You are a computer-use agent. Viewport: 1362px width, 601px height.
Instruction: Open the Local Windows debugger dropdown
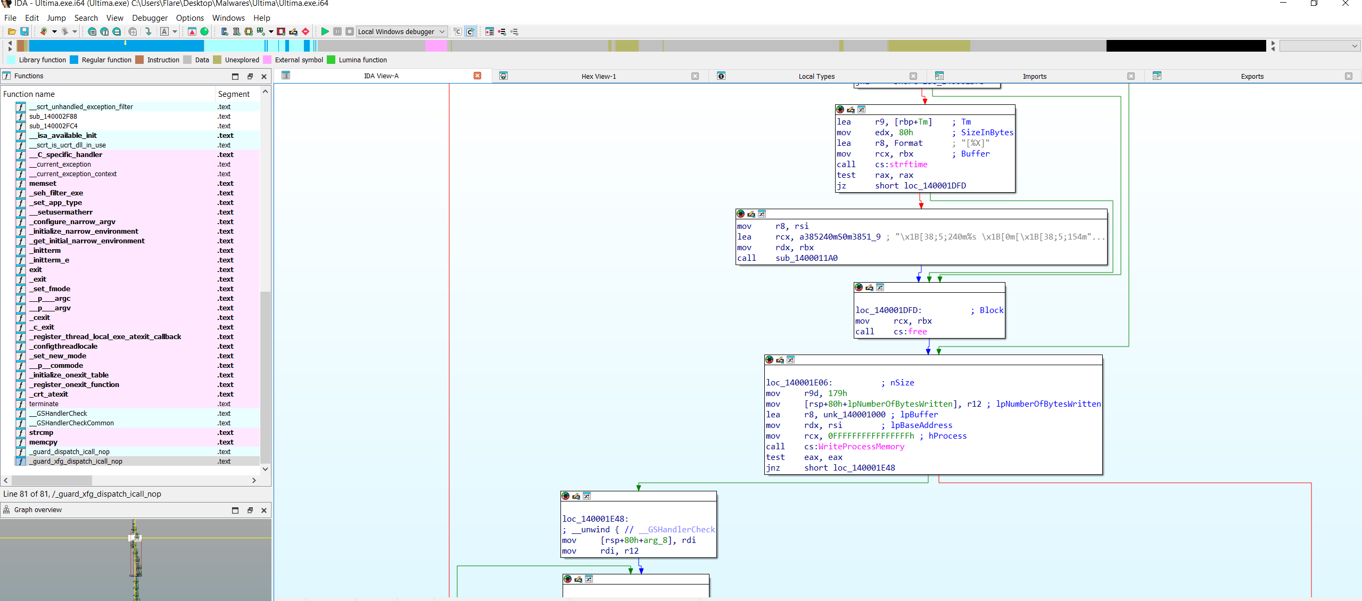tap(401, 31)
